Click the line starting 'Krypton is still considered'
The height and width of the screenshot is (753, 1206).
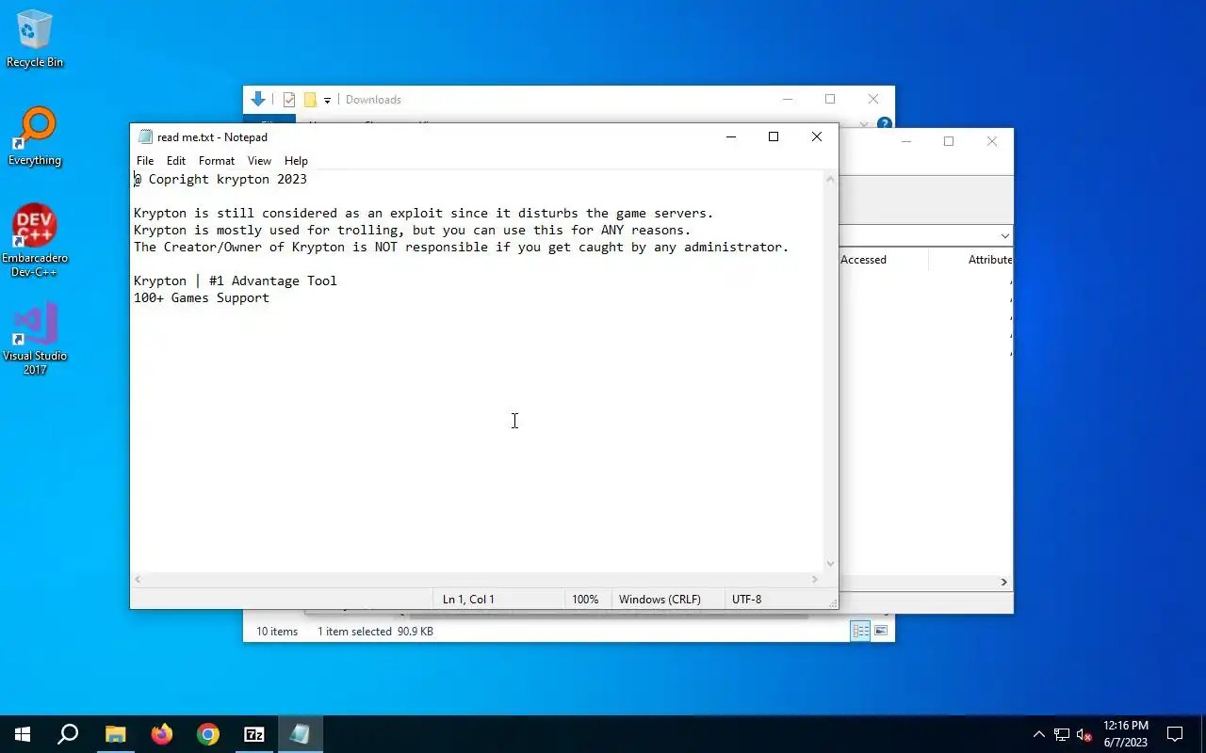[x=423, y=213]
